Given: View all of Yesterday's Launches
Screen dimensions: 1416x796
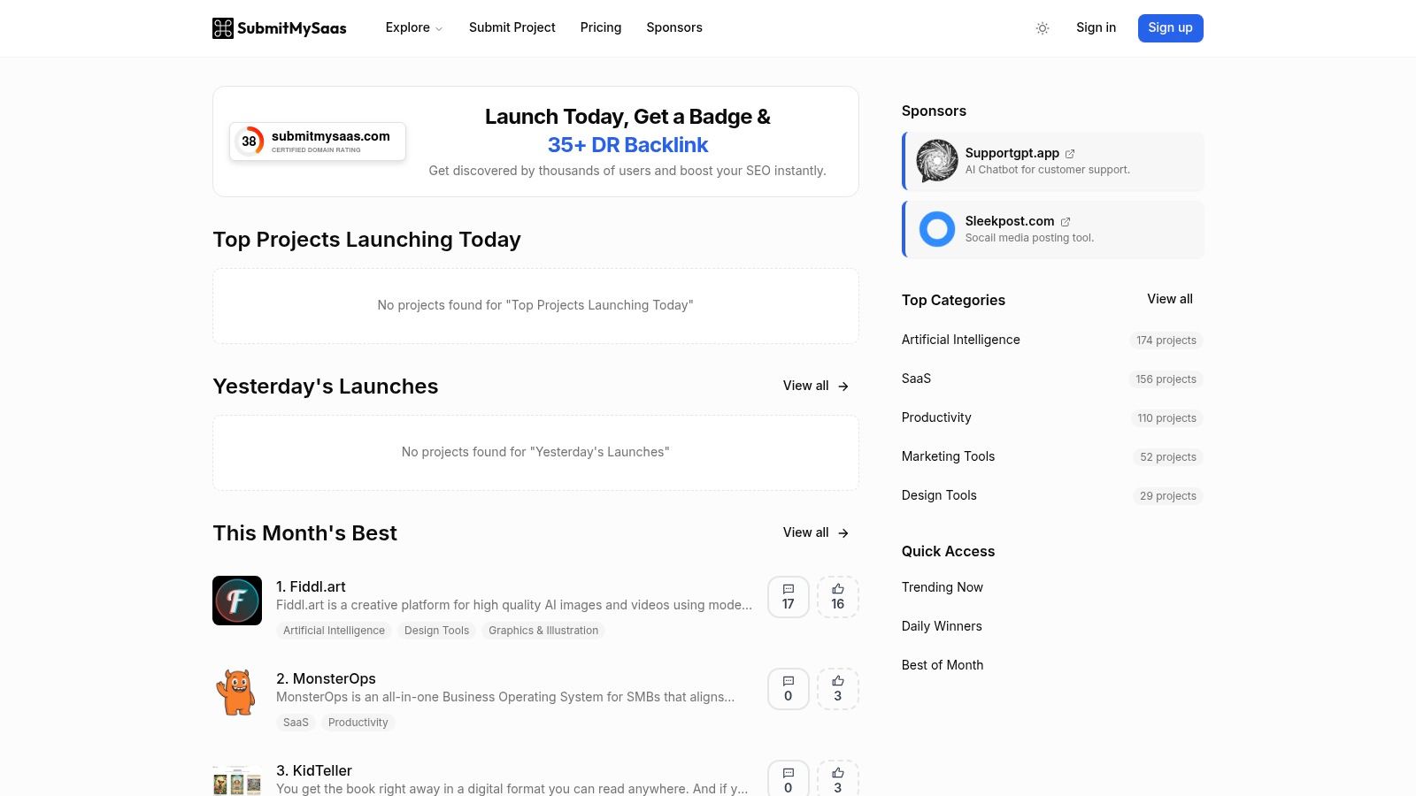Looking at the screenshot, I should (x=815, y=387).
